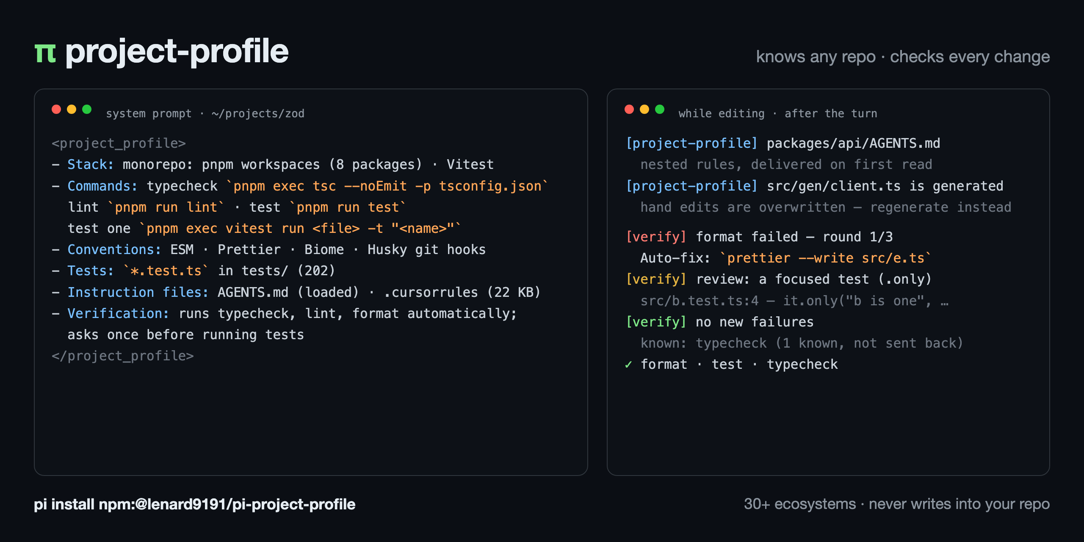Click the yellow dot in system prompt window
Viewport: 1084px width, 542px height.
tap(72, 109)
